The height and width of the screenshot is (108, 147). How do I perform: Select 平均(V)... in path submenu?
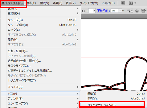click(114, 99)
